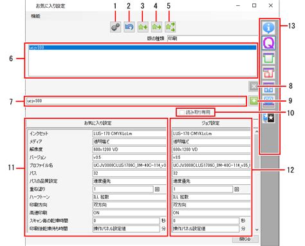Click the プロファイル名 row label
Viewport: 305px width, 246px height.
[x=41, y=166]
